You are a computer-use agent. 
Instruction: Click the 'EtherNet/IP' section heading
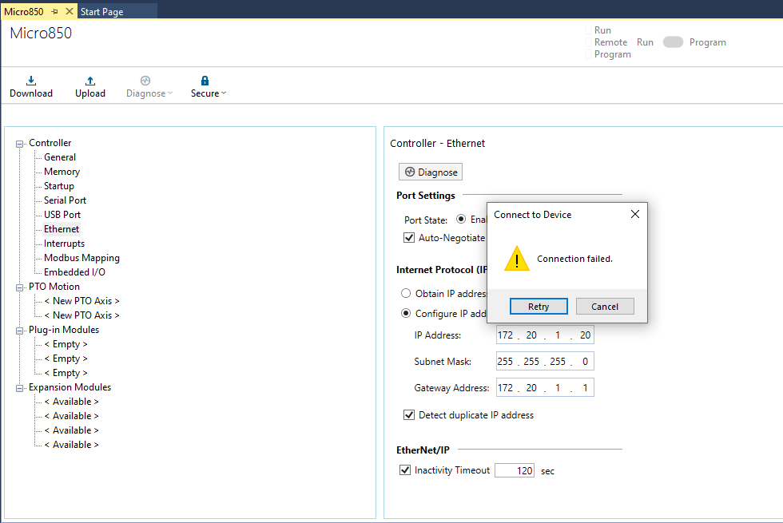coord(423,450)
